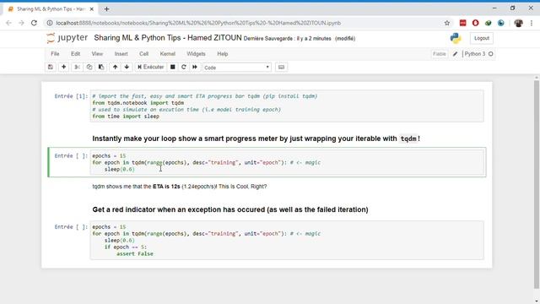Interrupt the kernel with stop icon
Viewport: 540px width, 304px height.
click(173, 68)
